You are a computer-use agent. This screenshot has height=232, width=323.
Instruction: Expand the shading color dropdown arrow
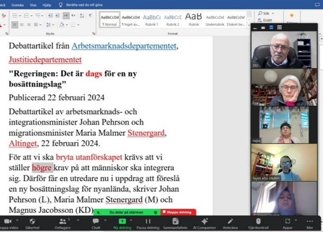(67, 25)
